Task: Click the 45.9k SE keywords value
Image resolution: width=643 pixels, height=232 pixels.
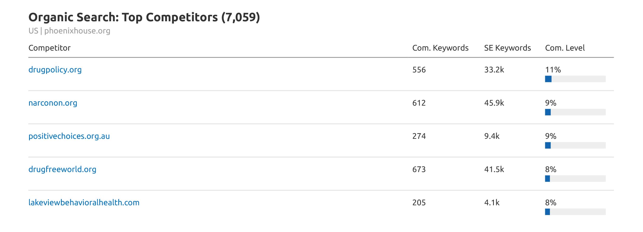Action: click(x=494, y=103)
